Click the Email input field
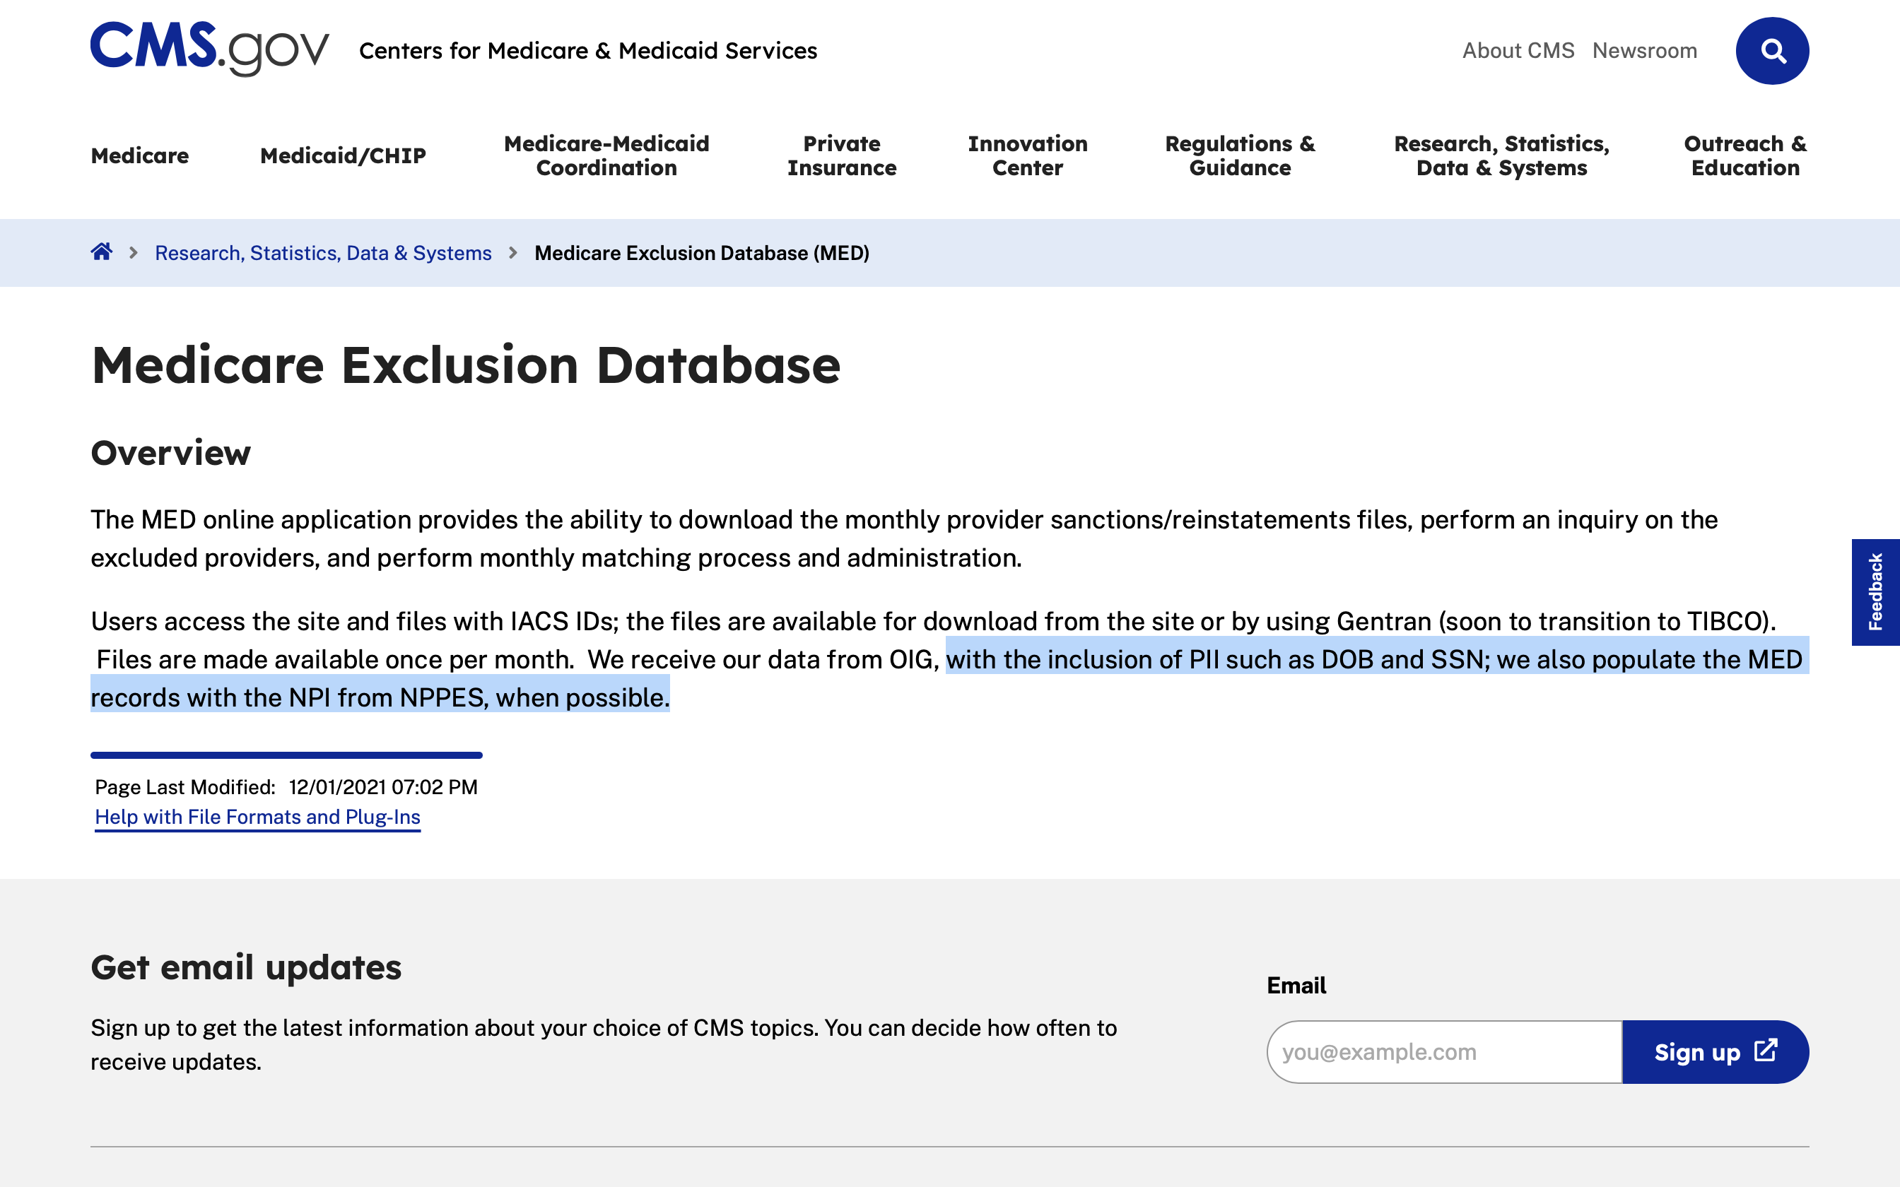 pyautogui.click(x=1443, y=1051)
